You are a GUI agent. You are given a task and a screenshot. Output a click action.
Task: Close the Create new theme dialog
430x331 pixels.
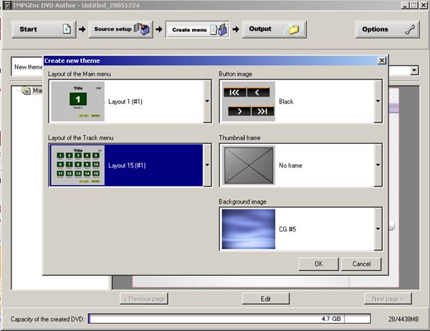[382, 61]
